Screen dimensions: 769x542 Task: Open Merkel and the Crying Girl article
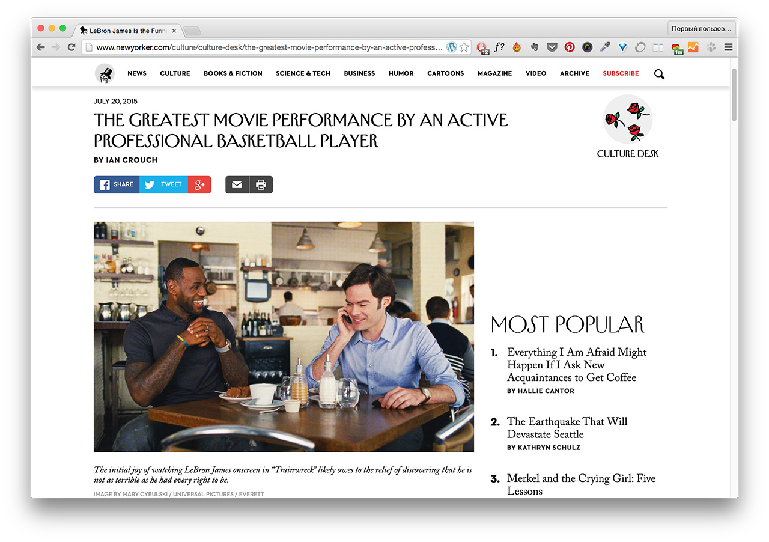(581, 485)
